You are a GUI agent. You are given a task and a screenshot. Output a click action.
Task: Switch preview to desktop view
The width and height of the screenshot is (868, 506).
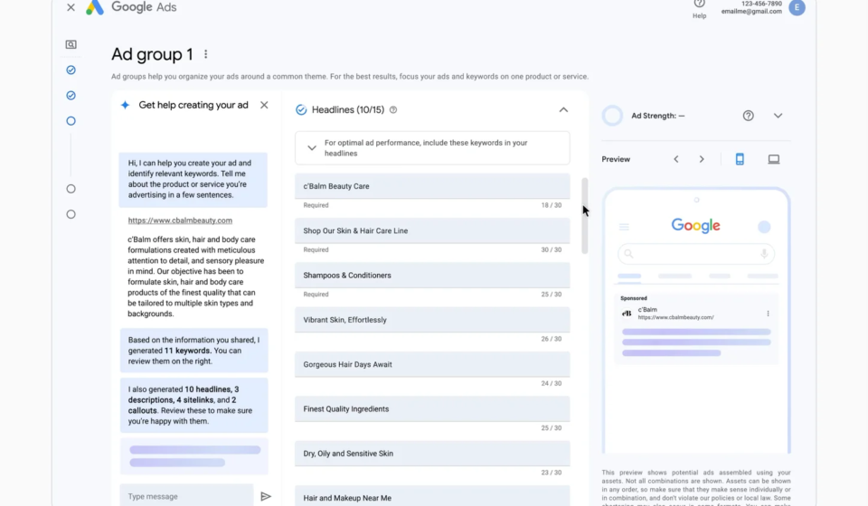[x=773, y=159]
